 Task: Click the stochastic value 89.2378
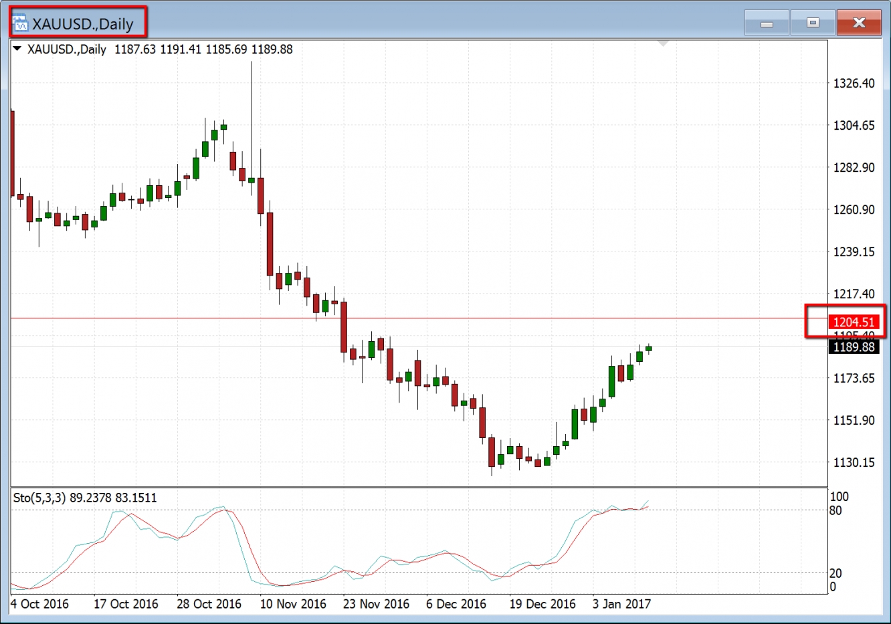(x=91, y=498)
